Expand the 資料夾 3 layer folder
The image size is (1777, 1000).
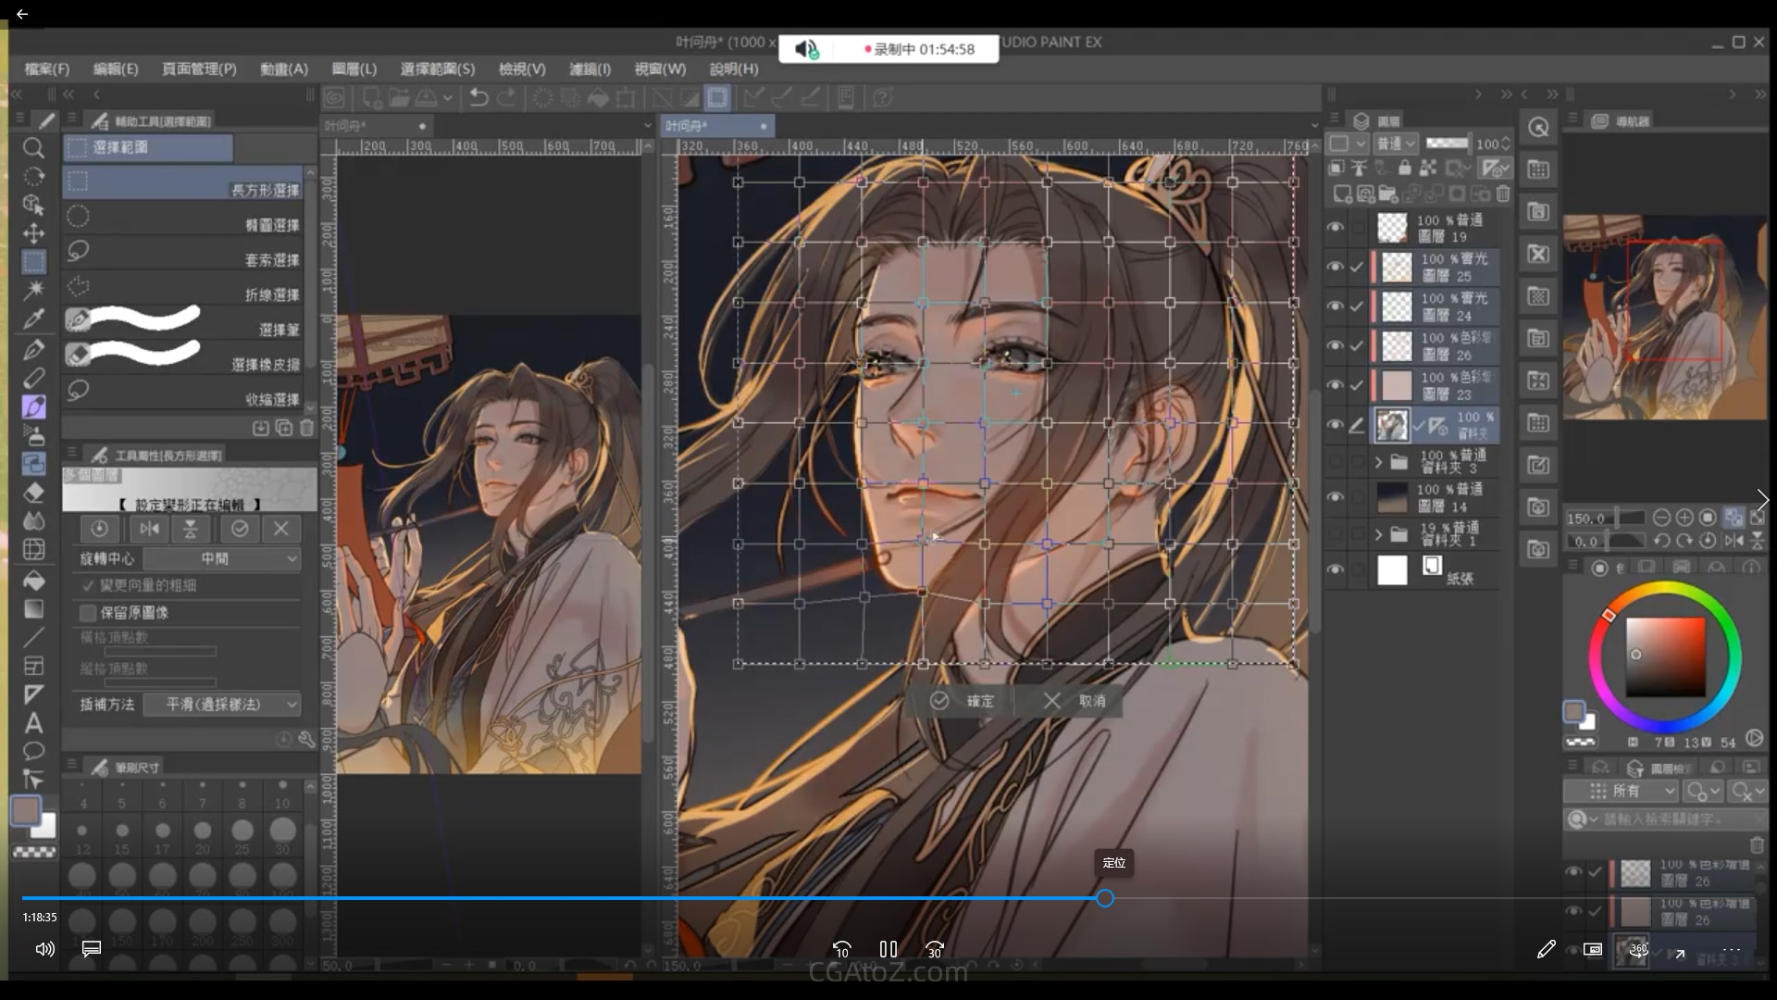[1378, 461]
